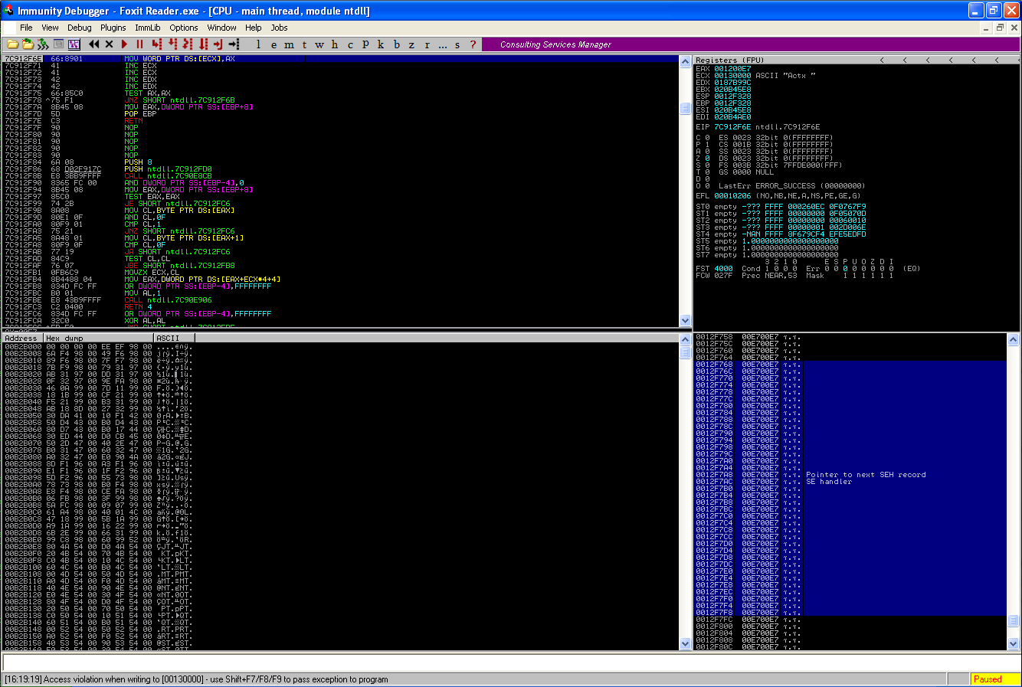Show References with 'r' button
The width and height of the screenshot is (1022, 687).
(427, 44)
